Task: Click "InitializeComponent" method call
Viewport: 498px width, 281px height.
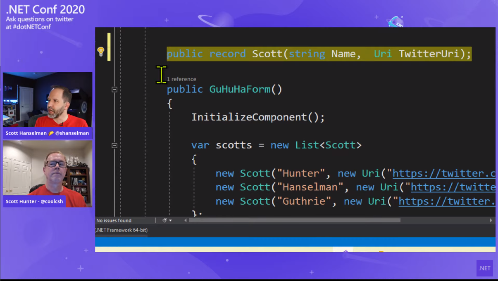Action: (249, 117)
